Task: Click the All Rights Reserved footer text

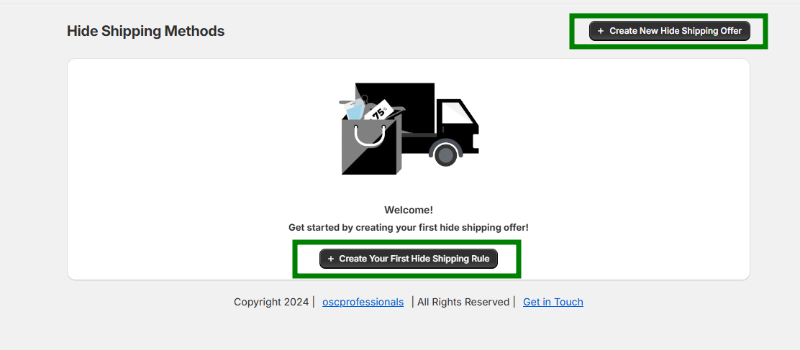Action: [463, 302]
